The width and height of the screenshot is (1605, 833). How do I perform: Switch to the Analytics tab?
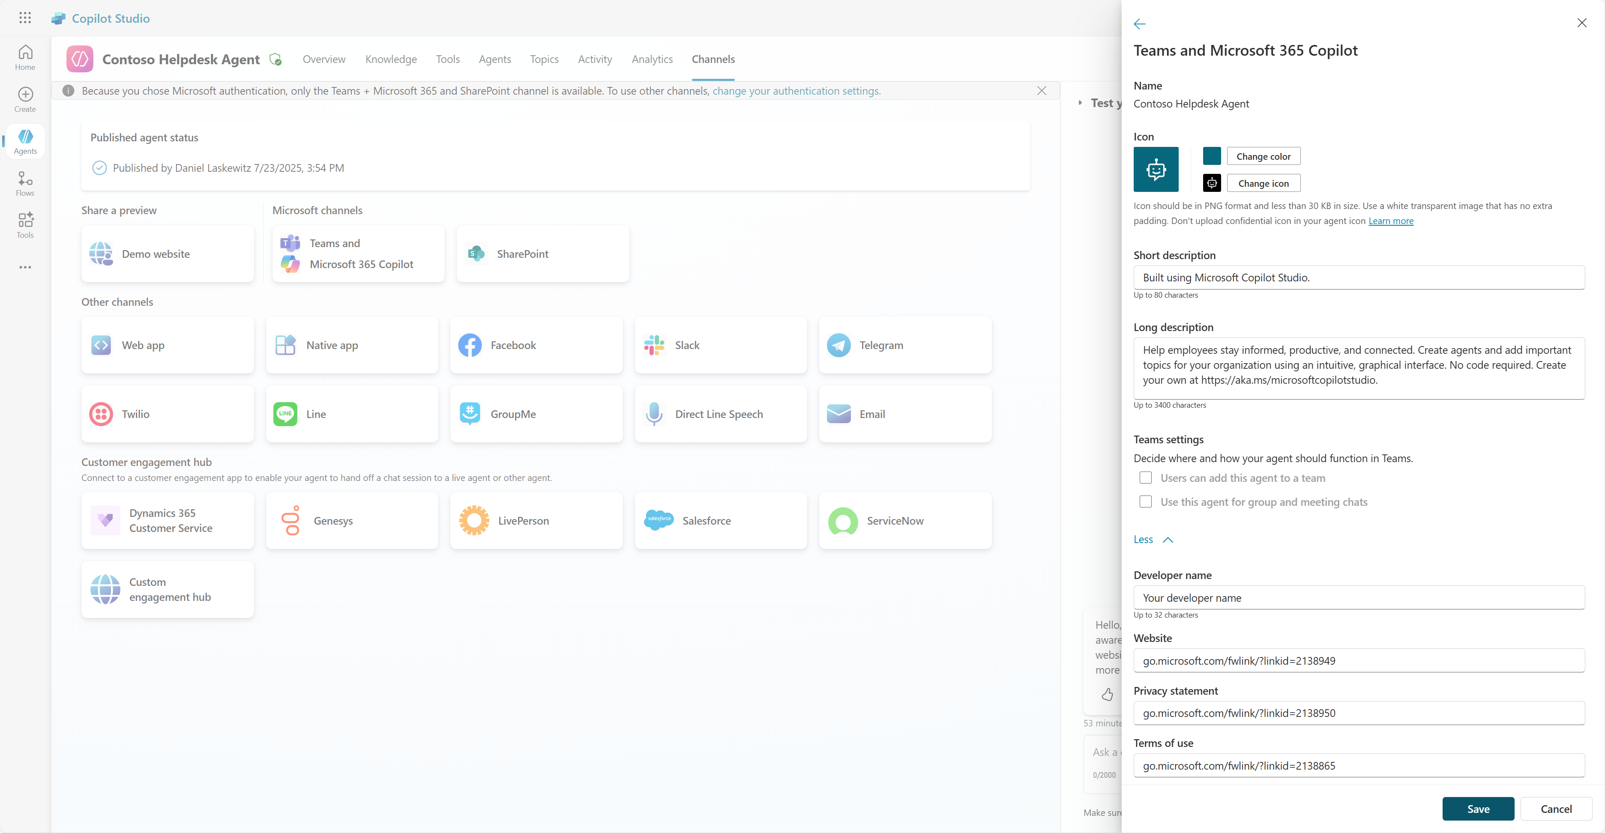coord(652,59)
